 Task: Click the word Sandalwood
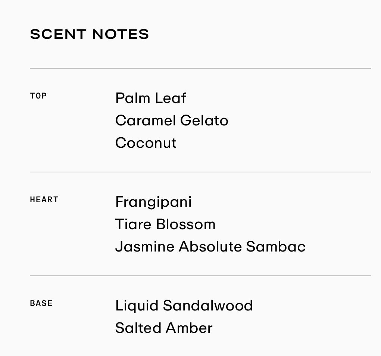coord(208,306)
